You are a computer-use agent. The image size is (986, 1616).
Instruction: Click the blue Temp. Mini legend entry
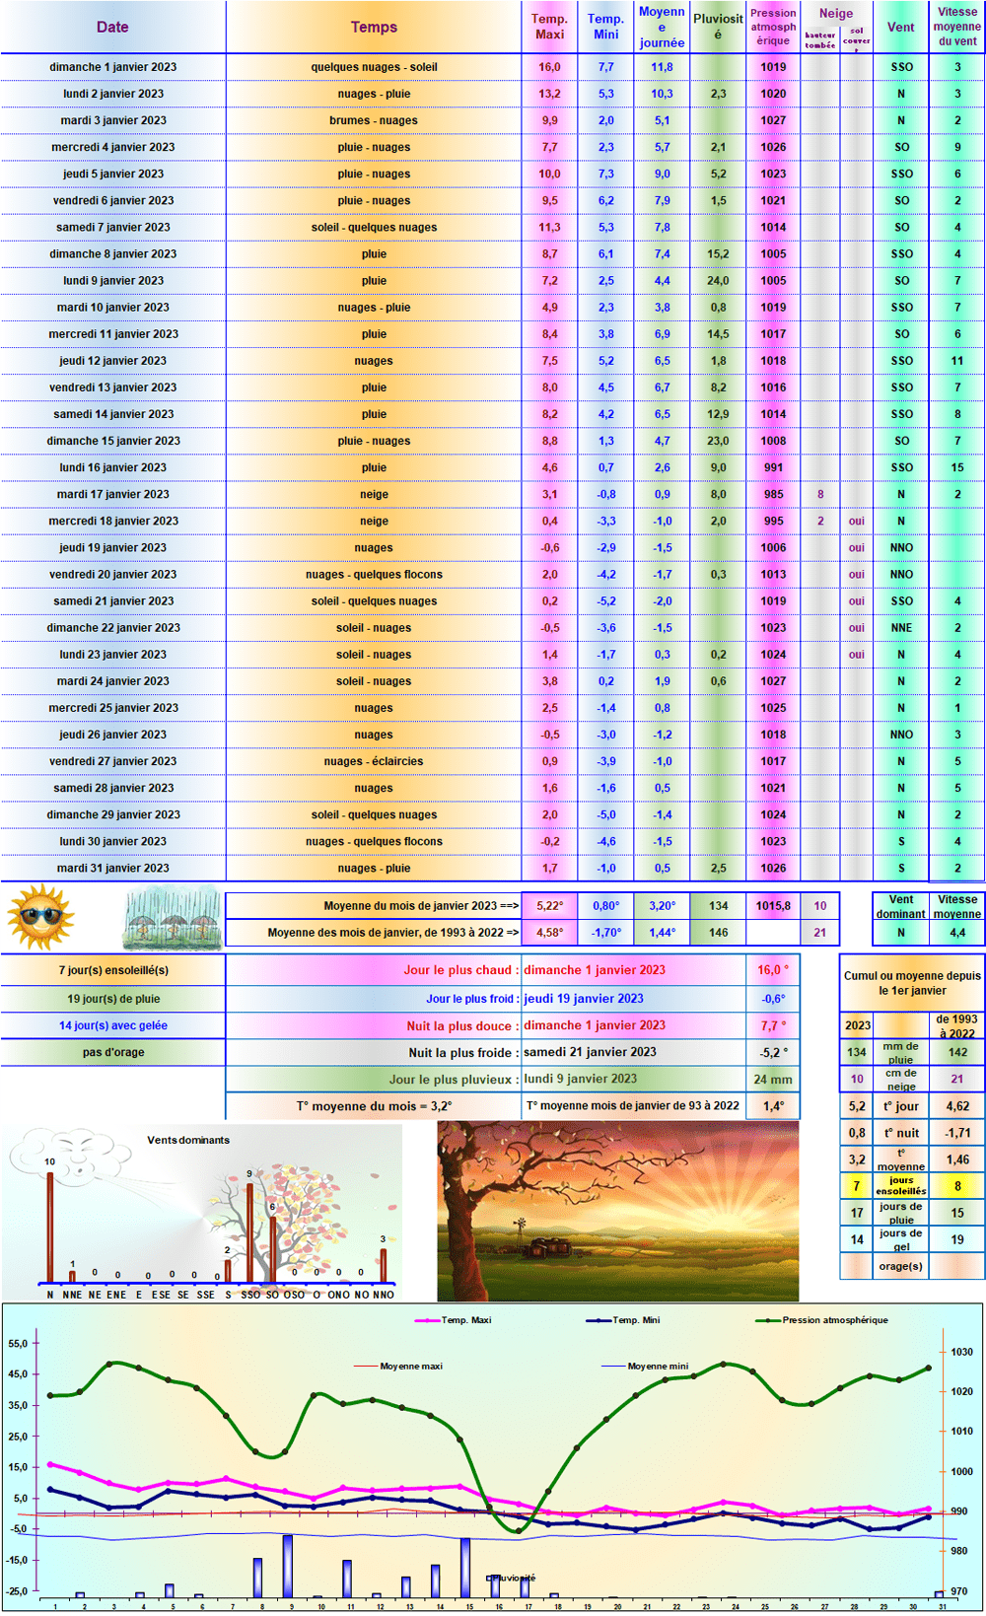[x=623, y=1320]
